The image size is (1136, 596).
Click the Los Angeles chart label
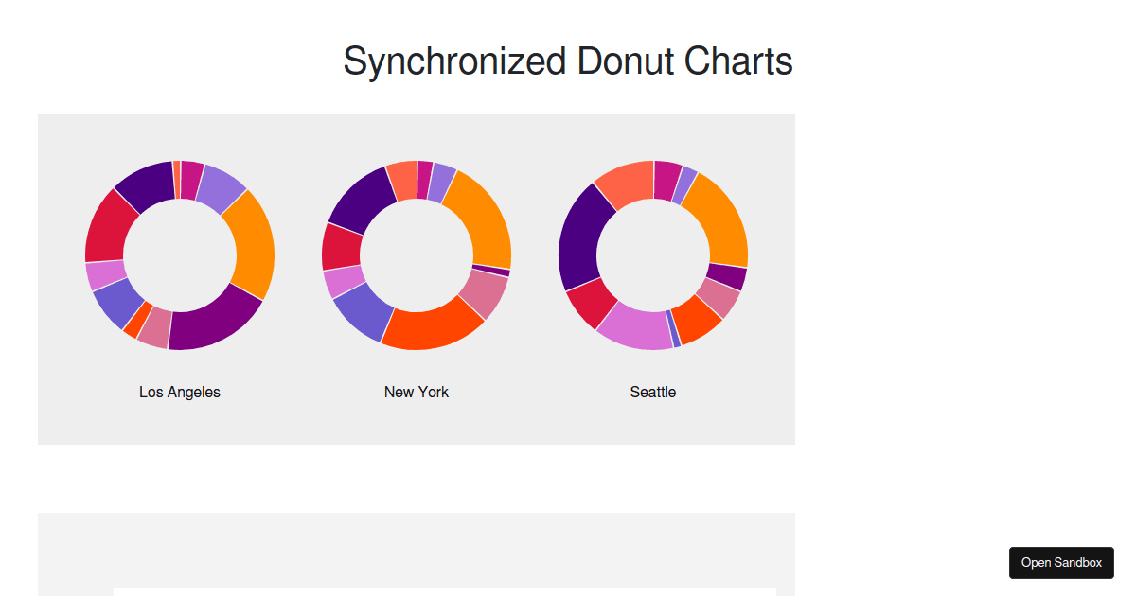tap(180, 392)
